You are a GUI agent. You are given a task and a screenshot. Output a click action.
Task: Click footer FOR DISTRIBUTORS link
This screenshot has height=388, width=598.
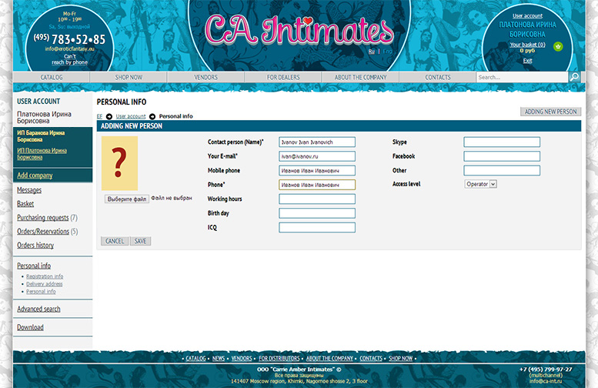pos(279,358)
